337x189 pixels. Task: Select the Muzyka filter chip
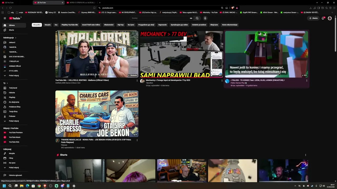click(48, 25)
